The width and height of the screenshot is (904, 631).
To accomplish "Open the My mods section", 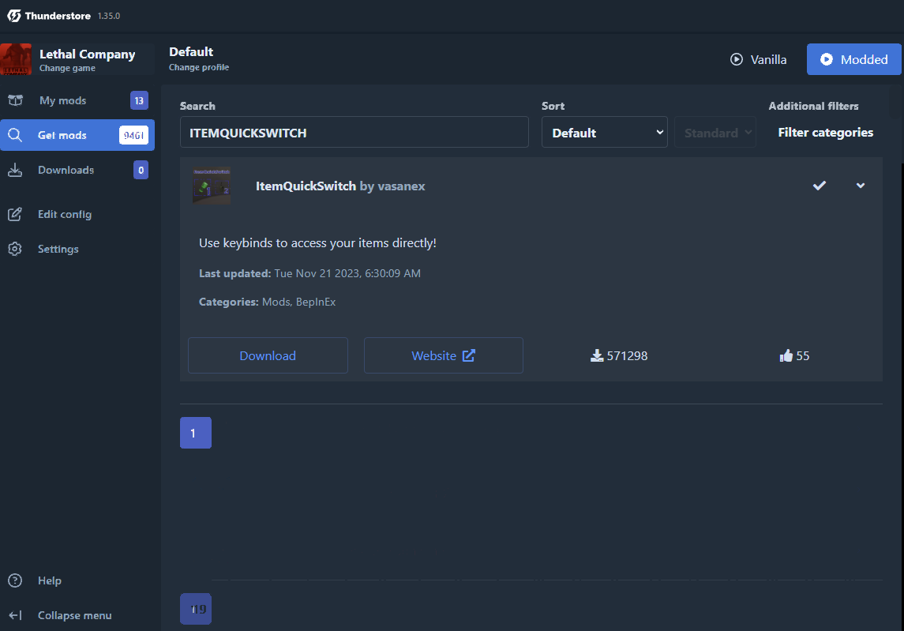I will (77, 100).
